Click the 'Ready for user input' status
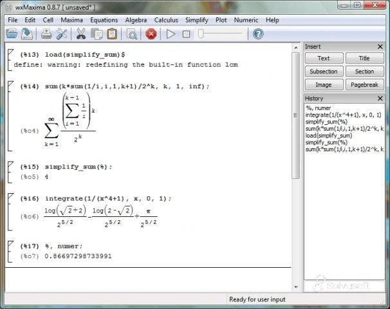Image resolution: width=390 pixels, height=309 pixels. pos(257,299)
